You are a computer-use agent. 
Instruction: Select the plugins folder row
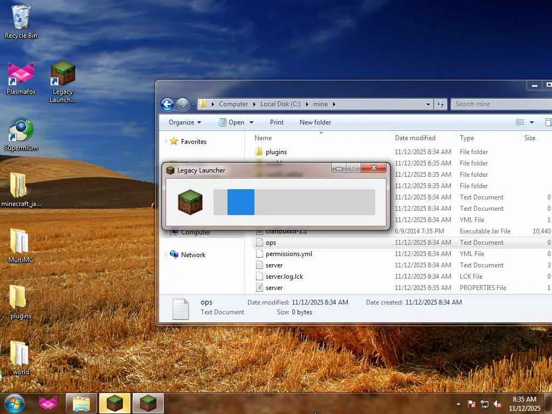402,151
